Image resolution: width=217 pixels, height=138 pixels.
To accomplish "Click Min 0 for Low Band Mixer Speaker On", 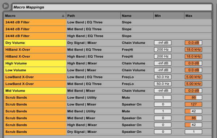I will point(163,104).
